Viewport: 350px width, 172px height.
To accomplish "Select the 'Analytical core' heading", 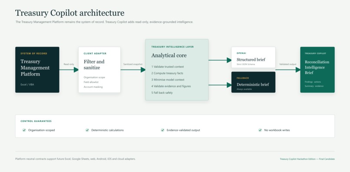I will point(169,56).
